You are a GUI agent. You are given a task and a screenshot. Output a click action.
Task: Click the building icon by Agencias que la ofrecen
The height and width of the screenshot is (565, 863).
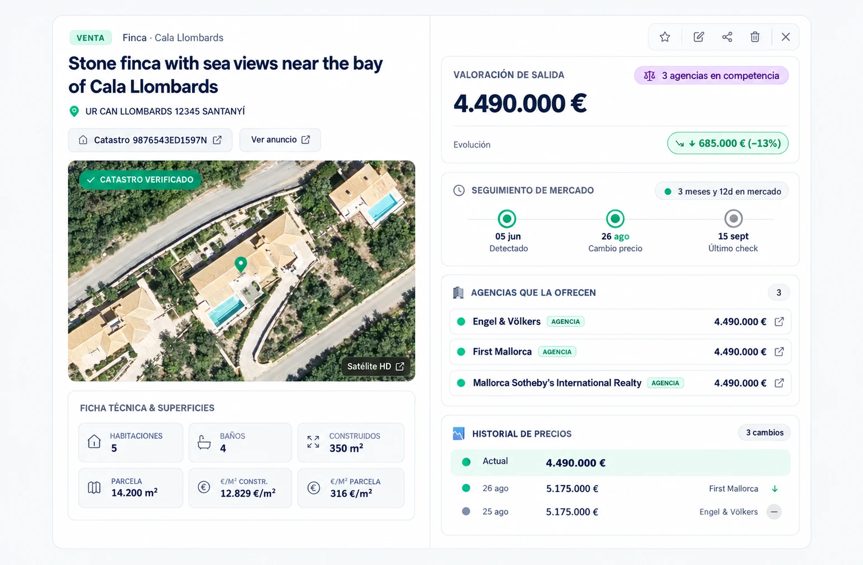(459, 293)
